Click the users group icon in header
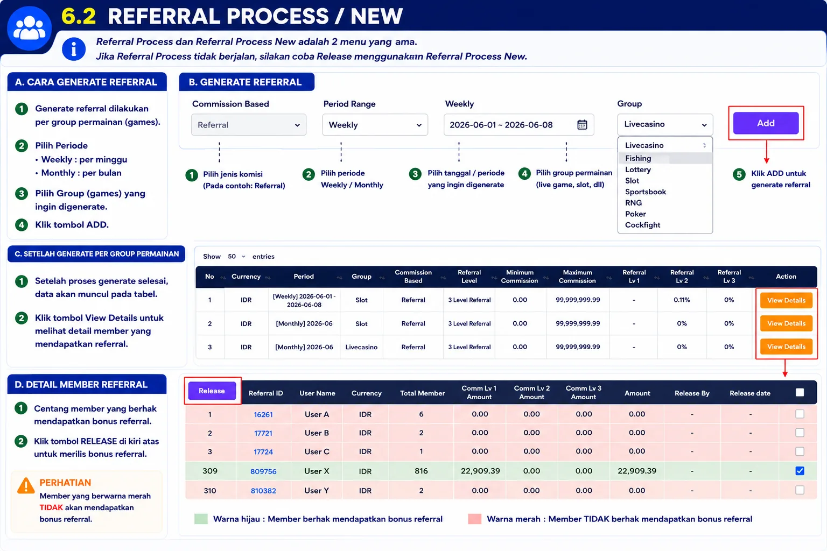Screen dimensions: 827x551 [x=29, y=28]
